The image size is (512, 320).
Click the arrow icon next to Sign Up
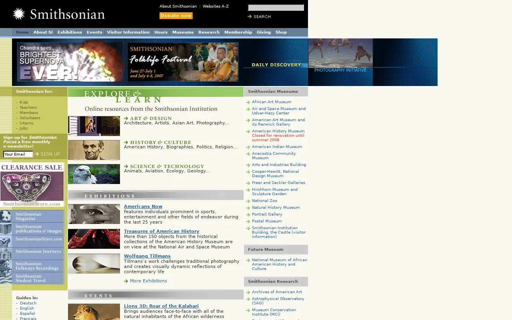click(37, 154)
